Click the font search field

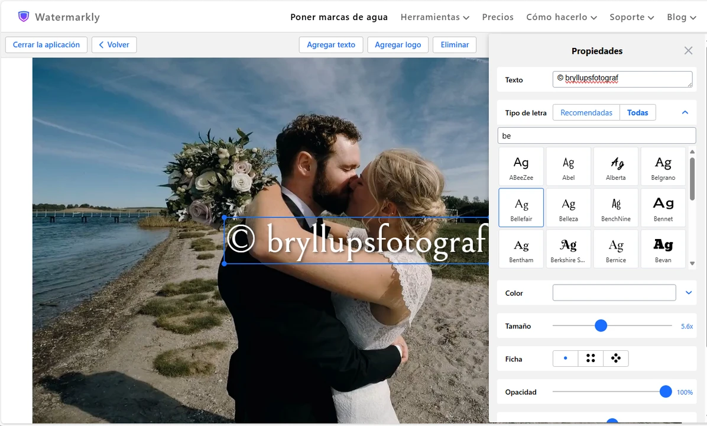596,136
